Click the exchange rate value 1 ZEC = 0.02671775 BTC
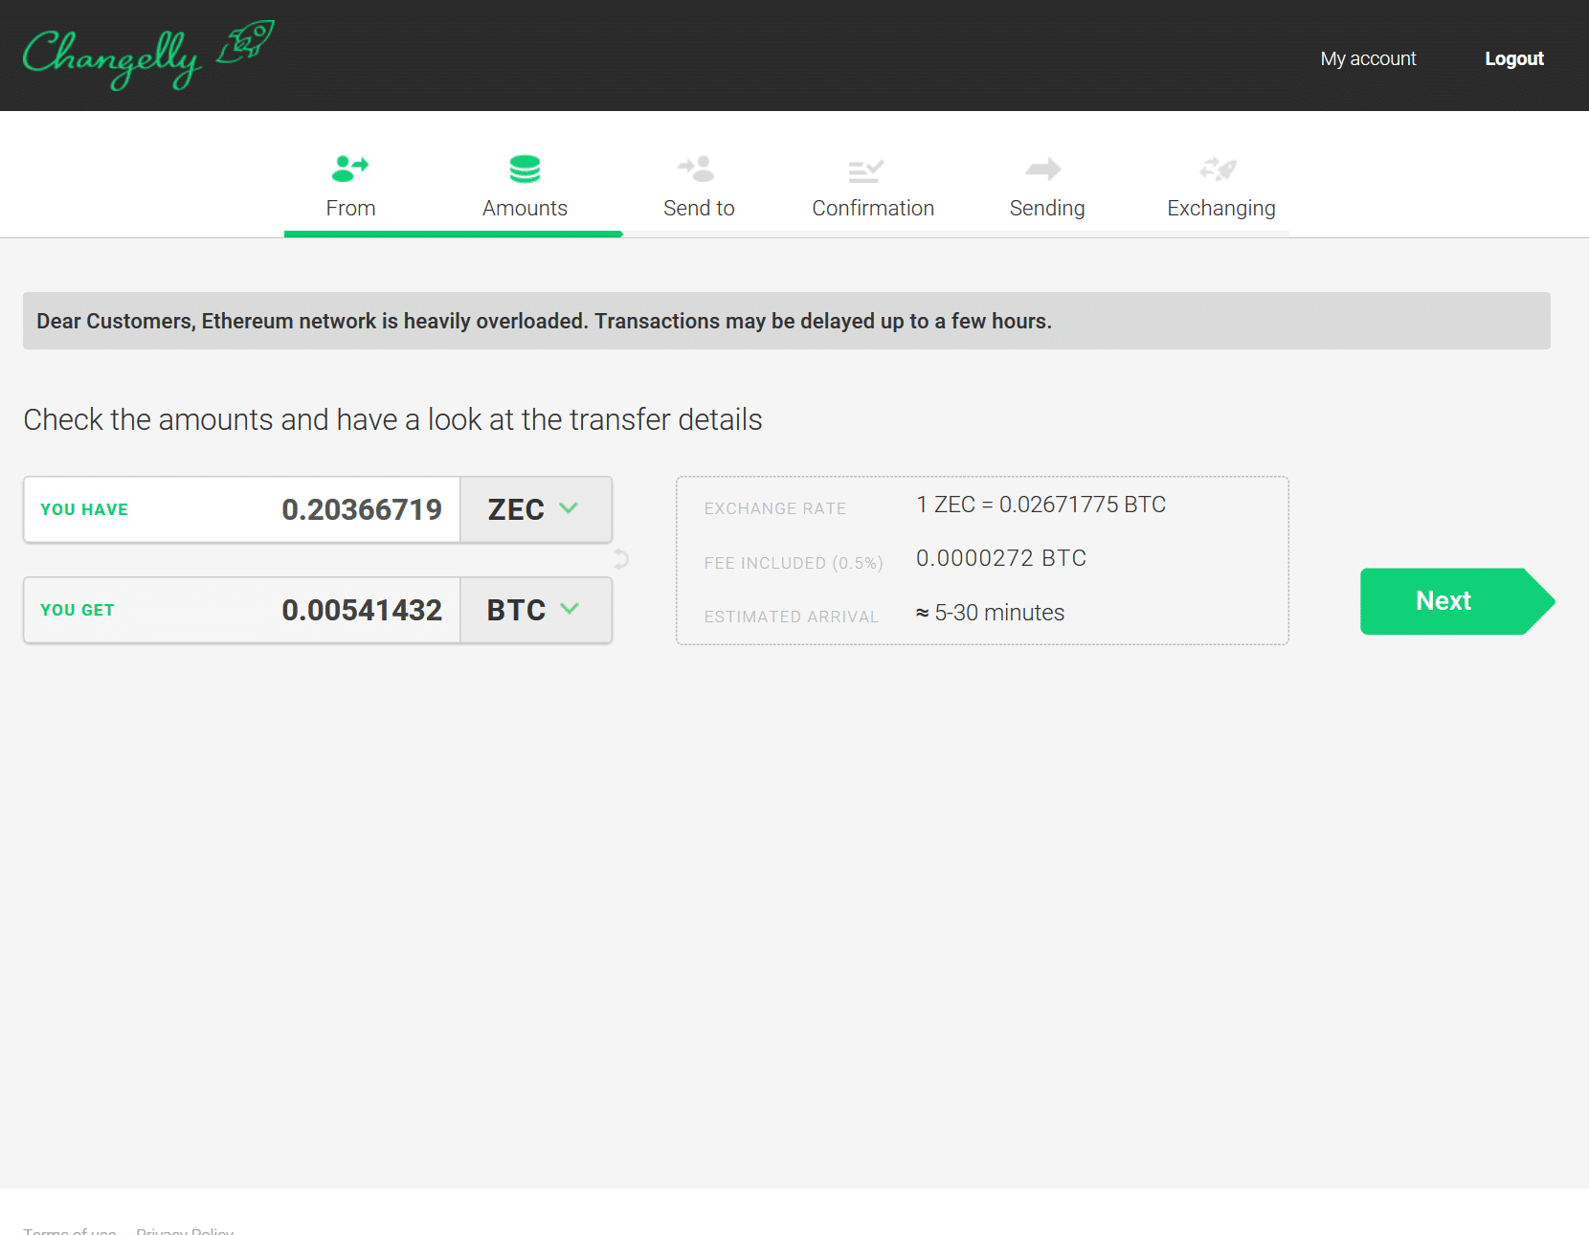Image resolution: width=1589 pixels, height=1235 pixels. [x=1041, y=505]
